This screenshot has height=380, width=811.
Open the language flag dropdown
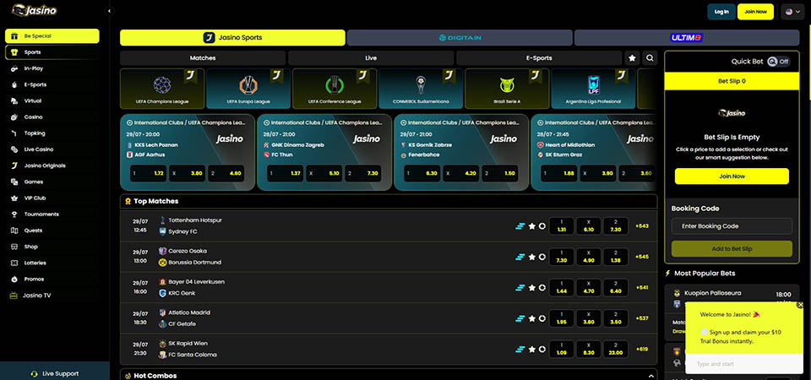pyautogui.click(x=792, y=11)
